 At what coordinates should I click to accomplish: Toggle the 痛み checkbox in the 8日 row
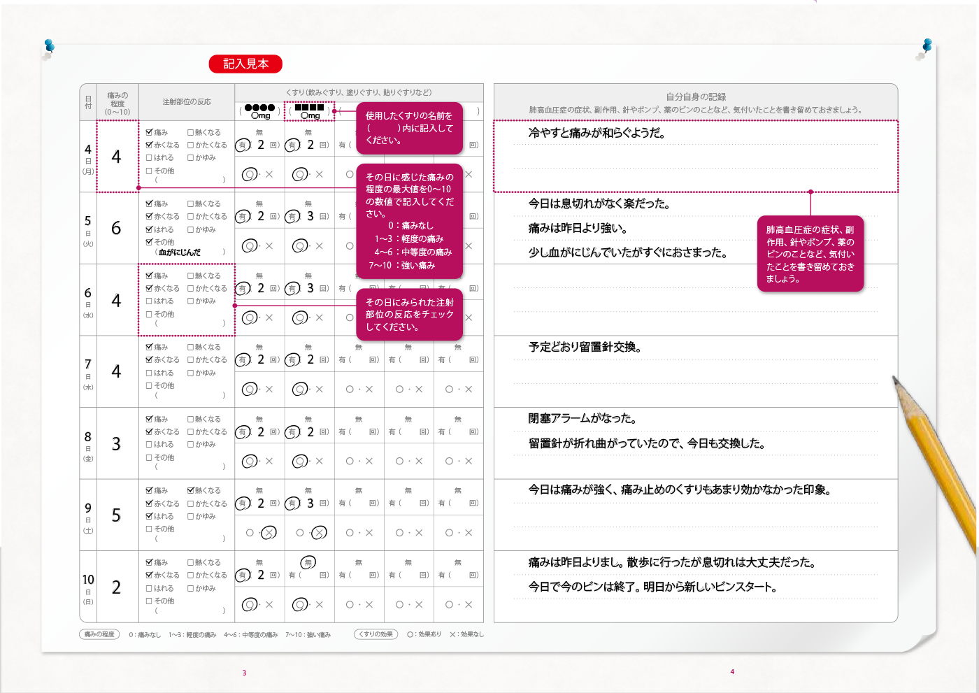(x=149, y=419)
